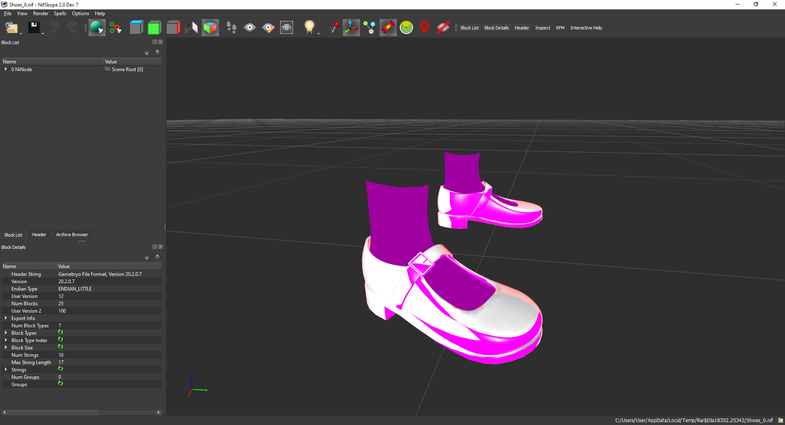Toggle the lighting bulb icon

310,27
